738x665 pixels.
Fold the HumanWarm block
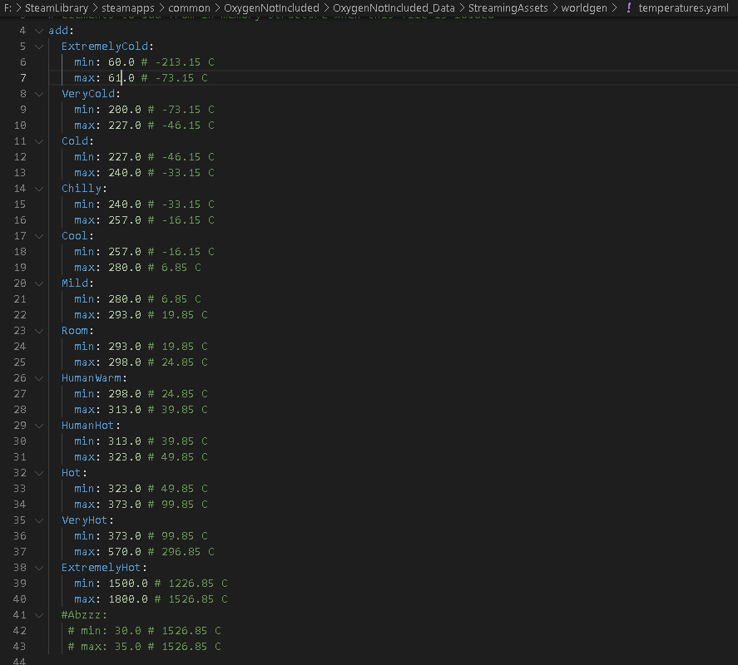pos(39,378)
